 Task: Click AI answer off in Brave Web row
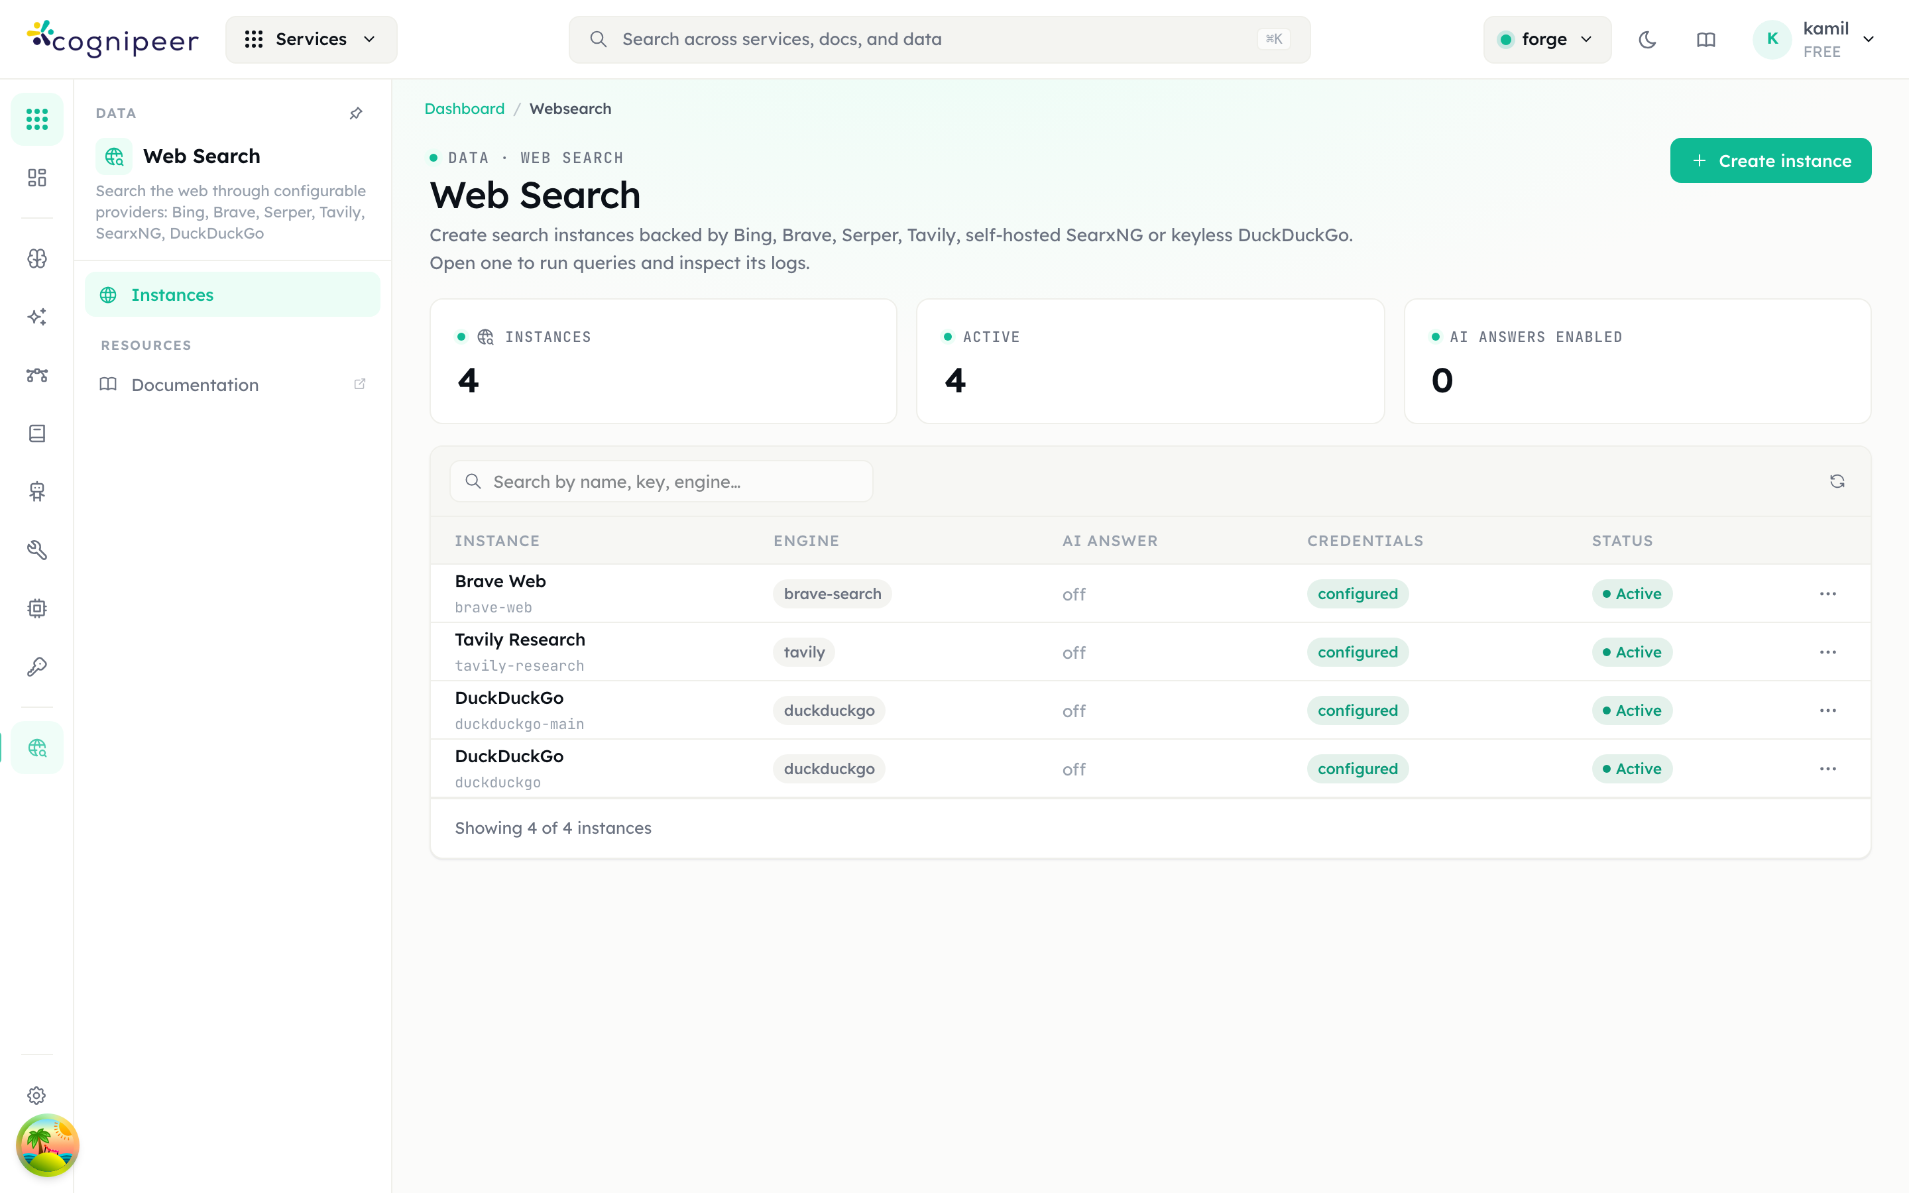coord(1074,595)
